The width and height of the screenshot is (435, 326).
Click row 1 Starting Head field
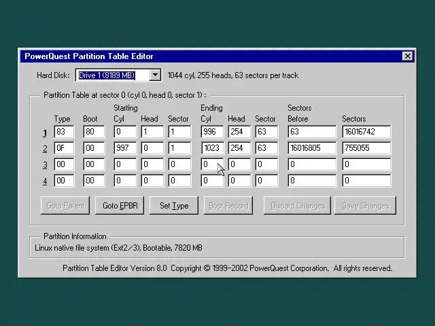coord(152,132)
